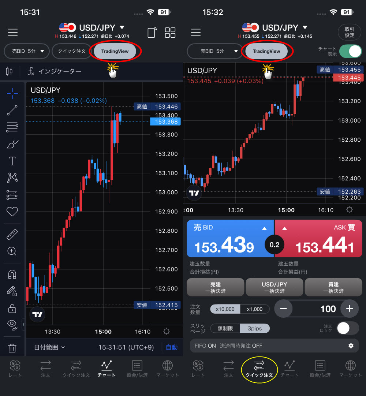
Task: Click the magnet snap mode icon
Action: pyautogui.click(x=12, y=274)
